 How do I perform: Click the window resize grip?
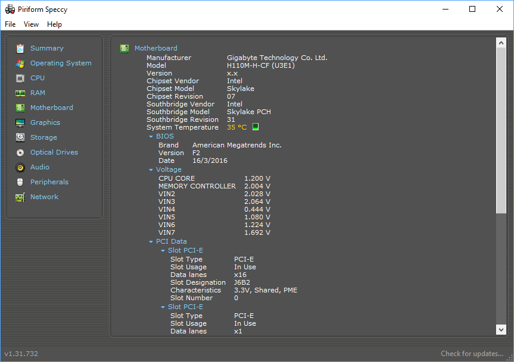[x=510, y=358]
